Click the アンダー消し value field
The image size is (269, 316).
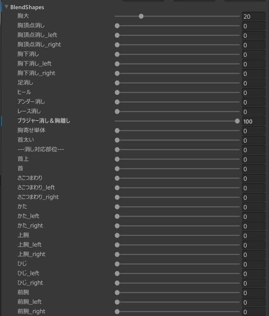click(x=253, y=102)
